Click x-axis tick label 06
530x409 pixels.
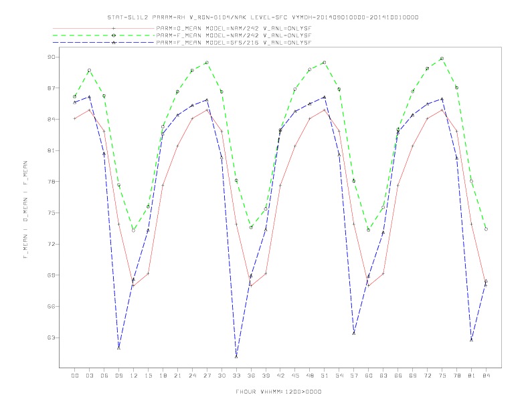(x=104, y=376)
